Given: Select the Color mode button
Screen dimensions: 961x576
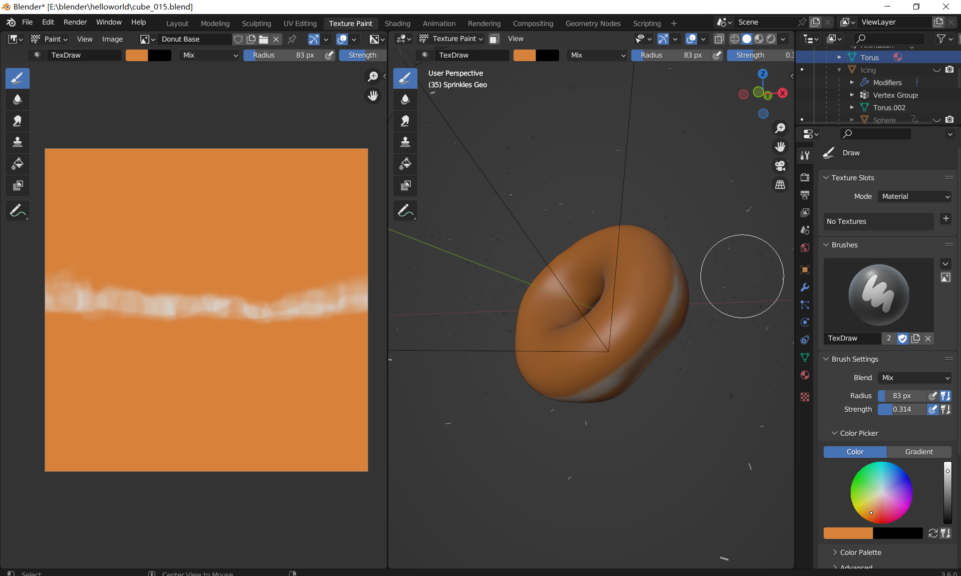Looking at the screenshot, I should [855, 452].
